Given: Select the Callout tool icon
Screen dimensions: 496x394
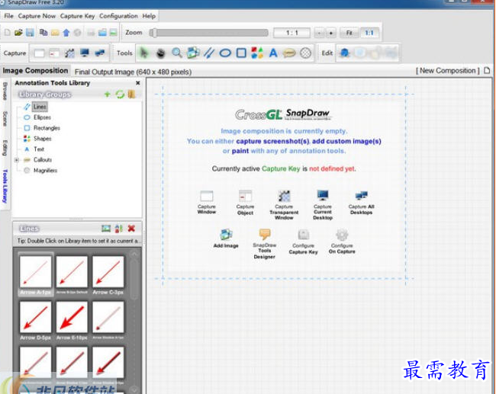Looking at the screenshot, I should click(289, 53).
